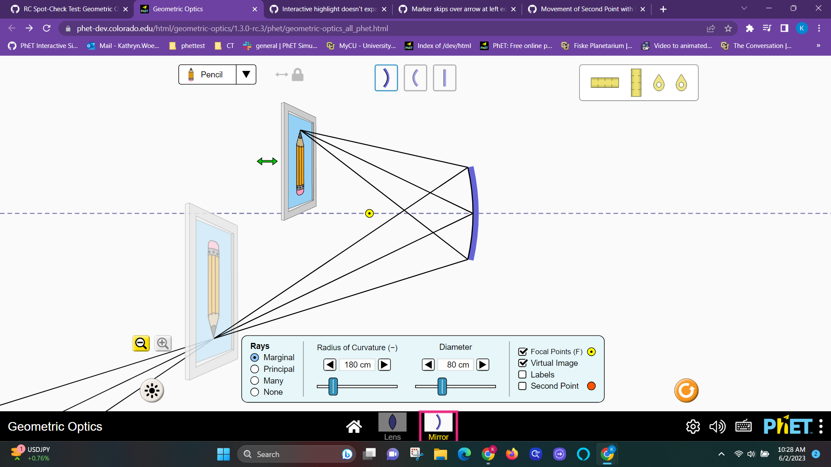
Task: Disable the Virtual Image checkbox
Action: pos(522,363)
